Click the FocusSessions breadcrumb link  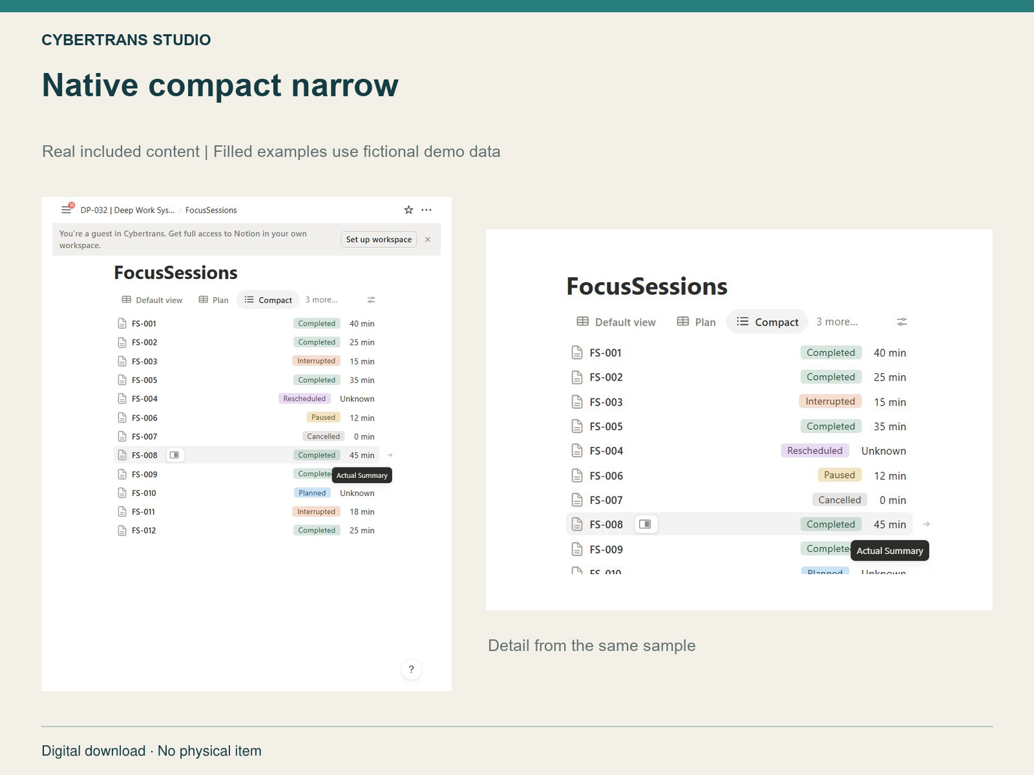(x=211, y=210)
